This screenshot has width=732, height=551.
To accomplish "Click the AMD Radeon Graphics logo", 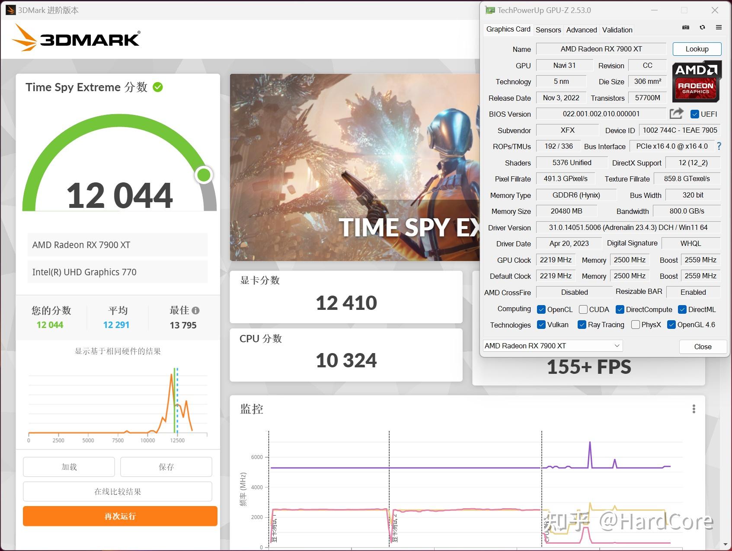I will 697,81.
